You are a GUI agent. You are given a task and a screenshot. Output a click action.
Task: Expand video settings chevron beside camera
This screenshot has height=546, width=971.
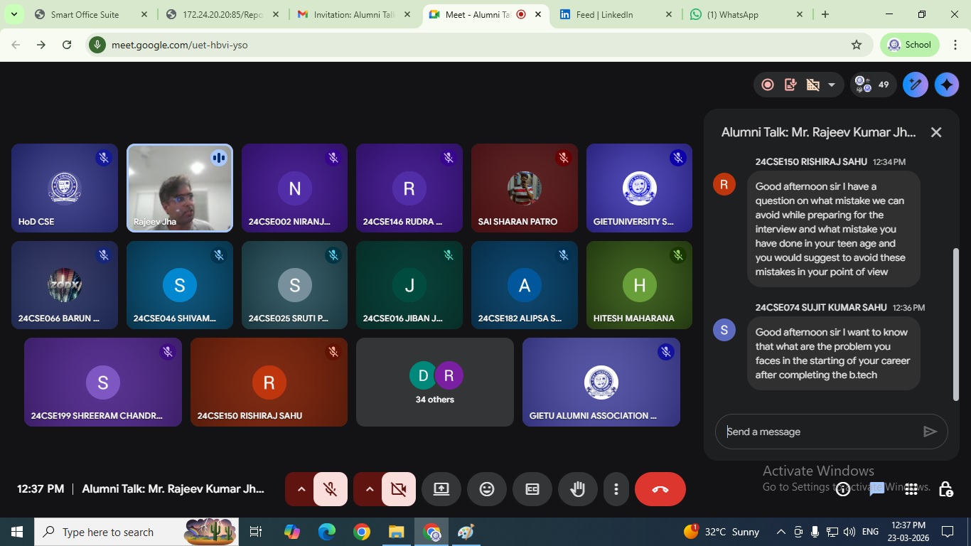[x=369, y=489]
